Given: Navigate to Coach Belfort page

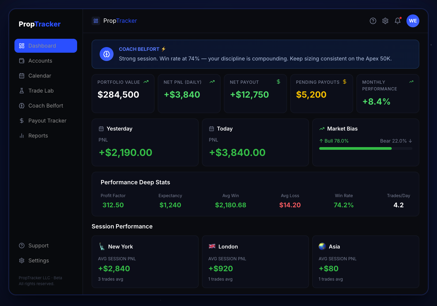Looking at the screenshot, I should [x=46, y=106].
